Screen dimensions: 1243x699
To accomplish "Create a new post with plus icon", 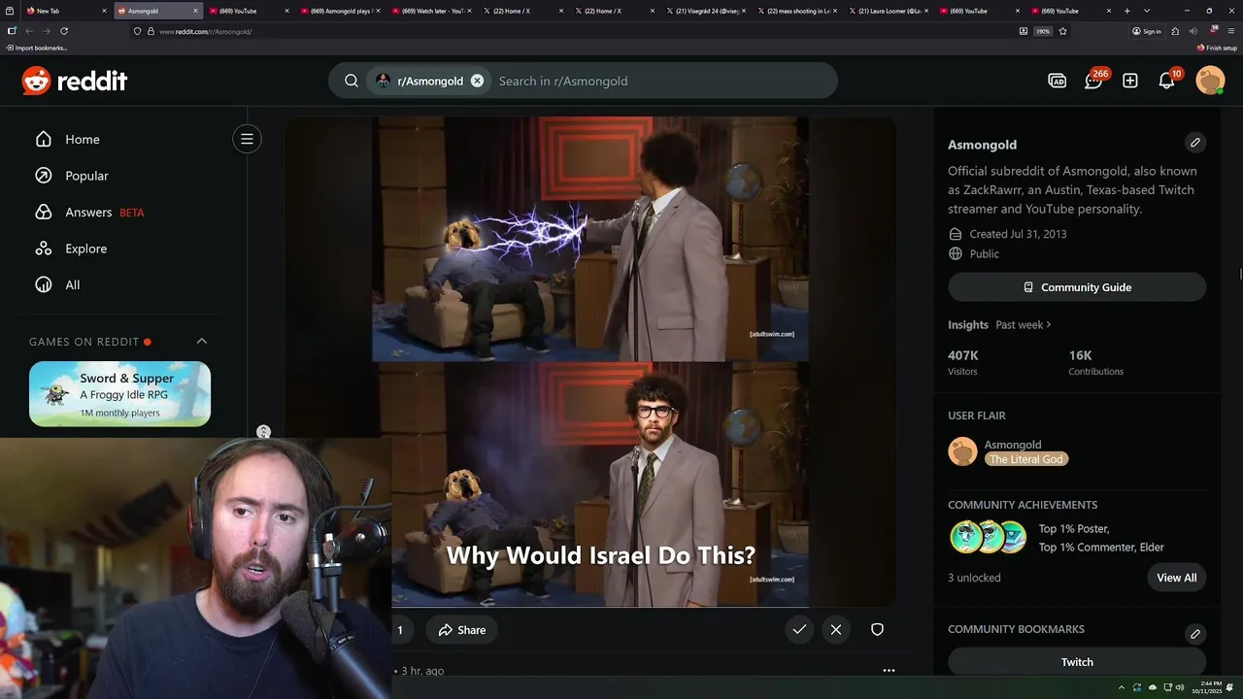I will 1130,81.
